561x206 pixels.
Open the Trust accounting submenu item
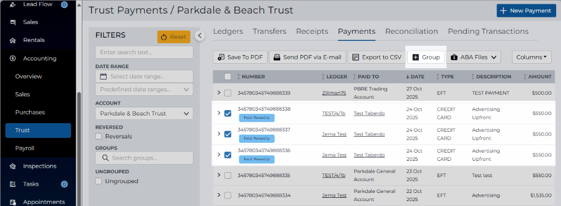[38, 131]
